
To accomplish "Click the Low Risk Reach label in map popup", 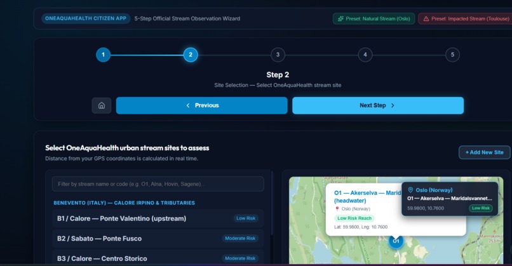I will tap(354, 218).
